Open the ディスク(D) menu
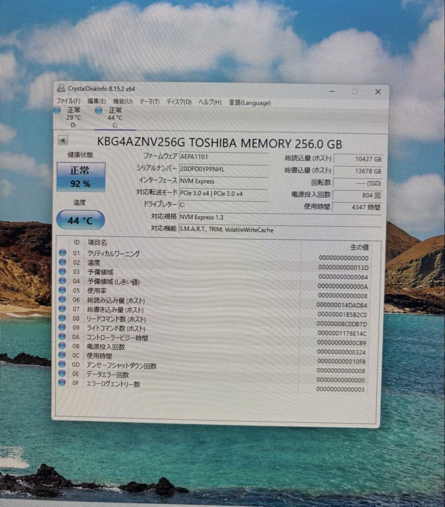The width and height of the screenshot is (445, 507). point(179,102)
